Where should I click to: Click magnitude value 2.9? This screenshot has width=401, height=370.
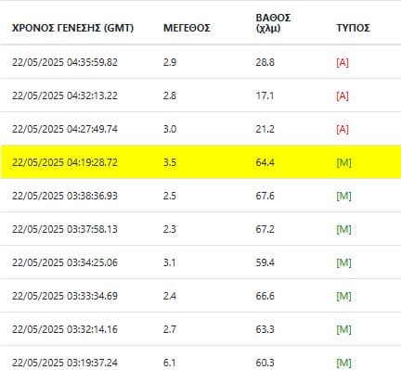(x=170, y=62)
